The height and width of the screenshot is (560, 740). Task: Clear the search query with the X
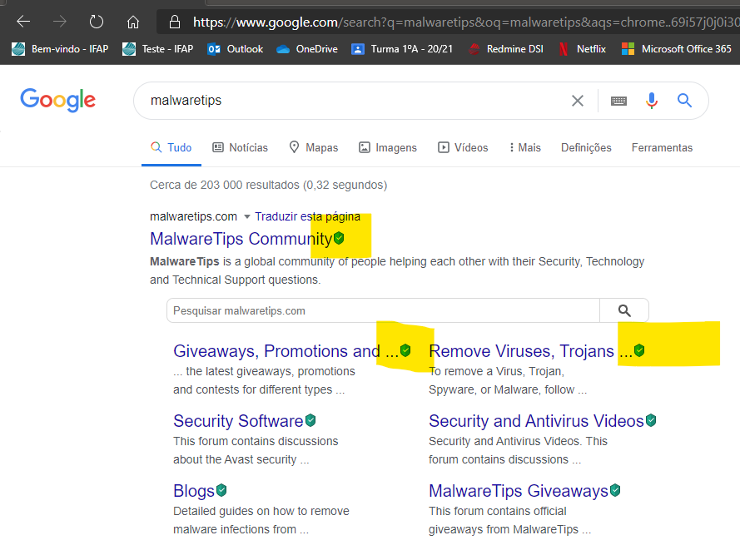click(578, 101)
